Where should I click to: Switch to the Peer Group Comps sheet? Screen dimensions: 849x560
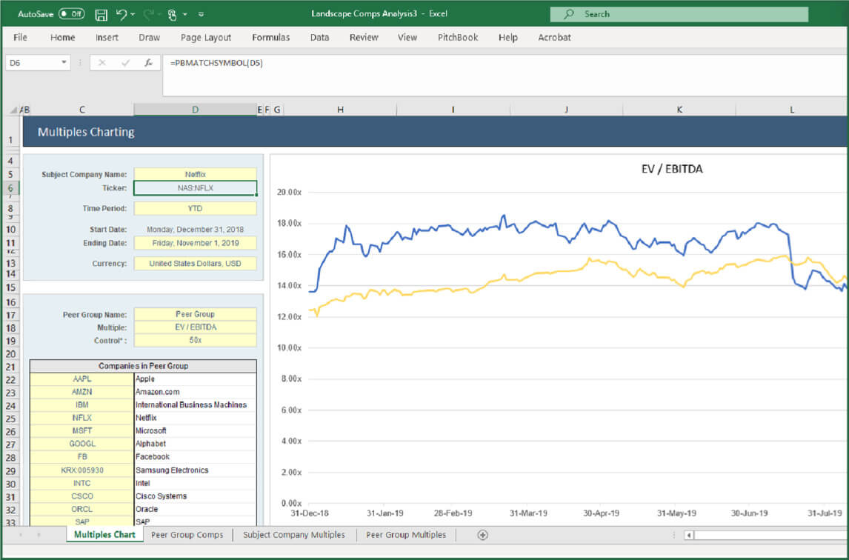coord(187,534)
